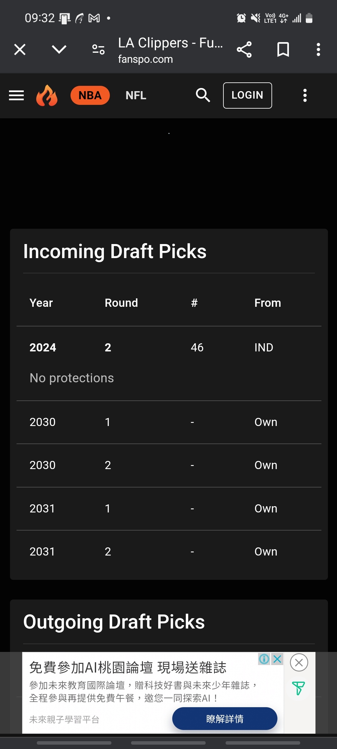Image resolution: width=337 pixels, height=749 pixels.
Task: Click the blue 瞭解詳情 ad button
Action: click(x=225, y=719)
